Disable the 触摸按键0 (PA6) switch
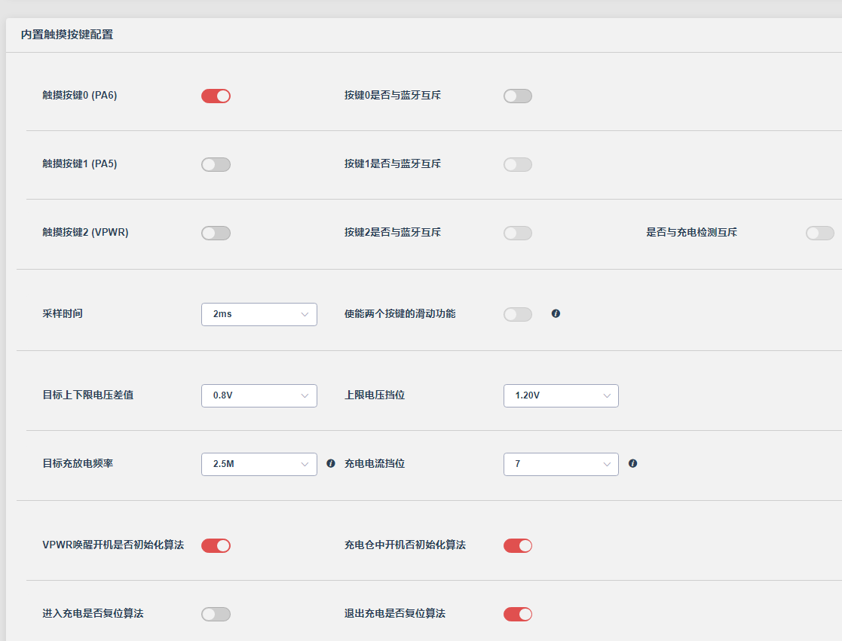842x641 pixels. (x=216, y=96)
